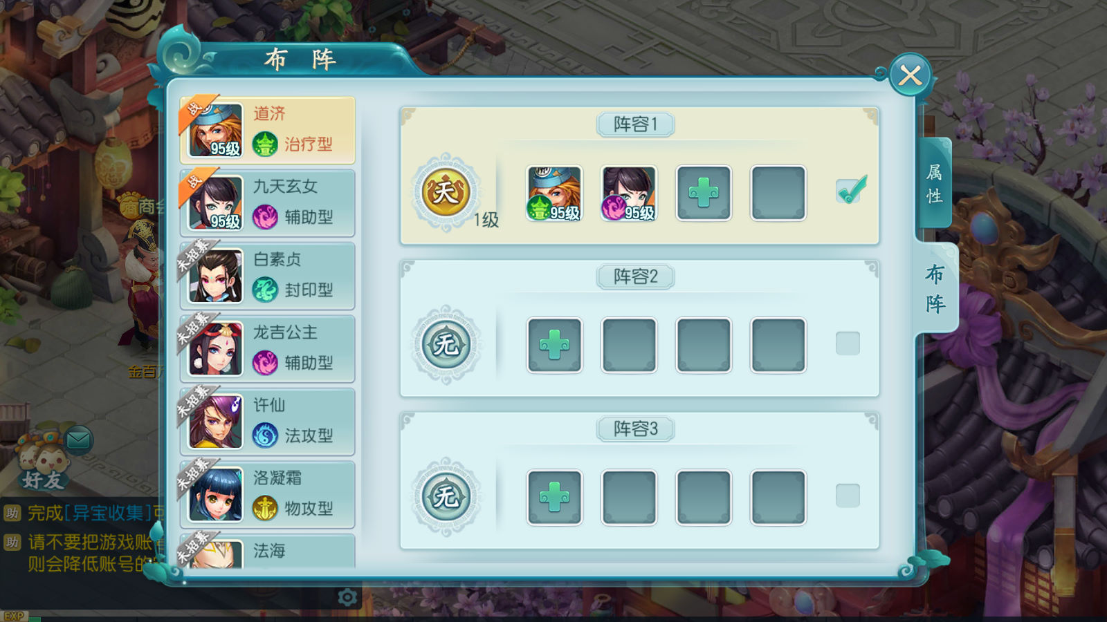Viewport: 1107px width, 622px height.
Task: Click the 无 formation badge in 阵容3
Action: click(x=446, y=496)
